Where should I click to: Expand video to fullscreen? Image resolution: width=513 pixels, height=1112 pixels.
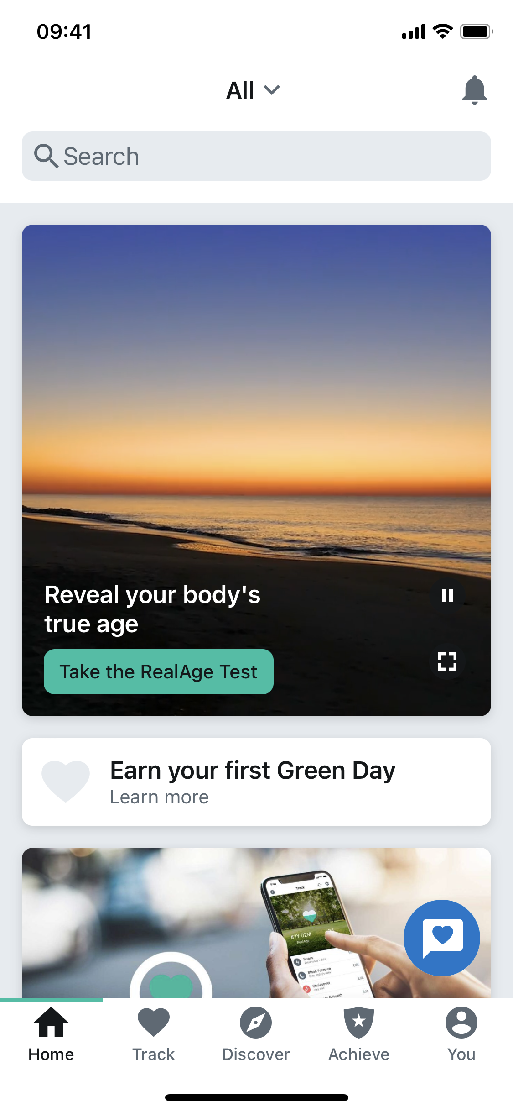point(447,661)
